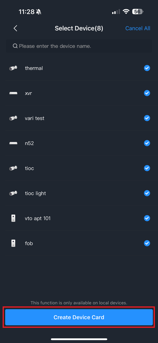Deselect the fob device checkbox
Image resolution: width=158 pixels, height=343 pixels.
147,243
